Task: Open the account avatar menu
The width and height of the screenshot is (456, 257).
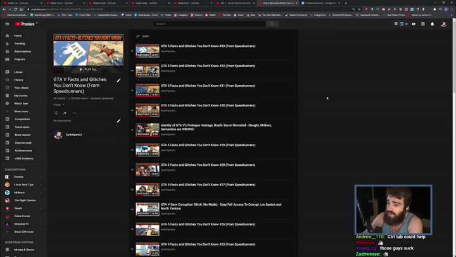Action: tap(444, 25)
